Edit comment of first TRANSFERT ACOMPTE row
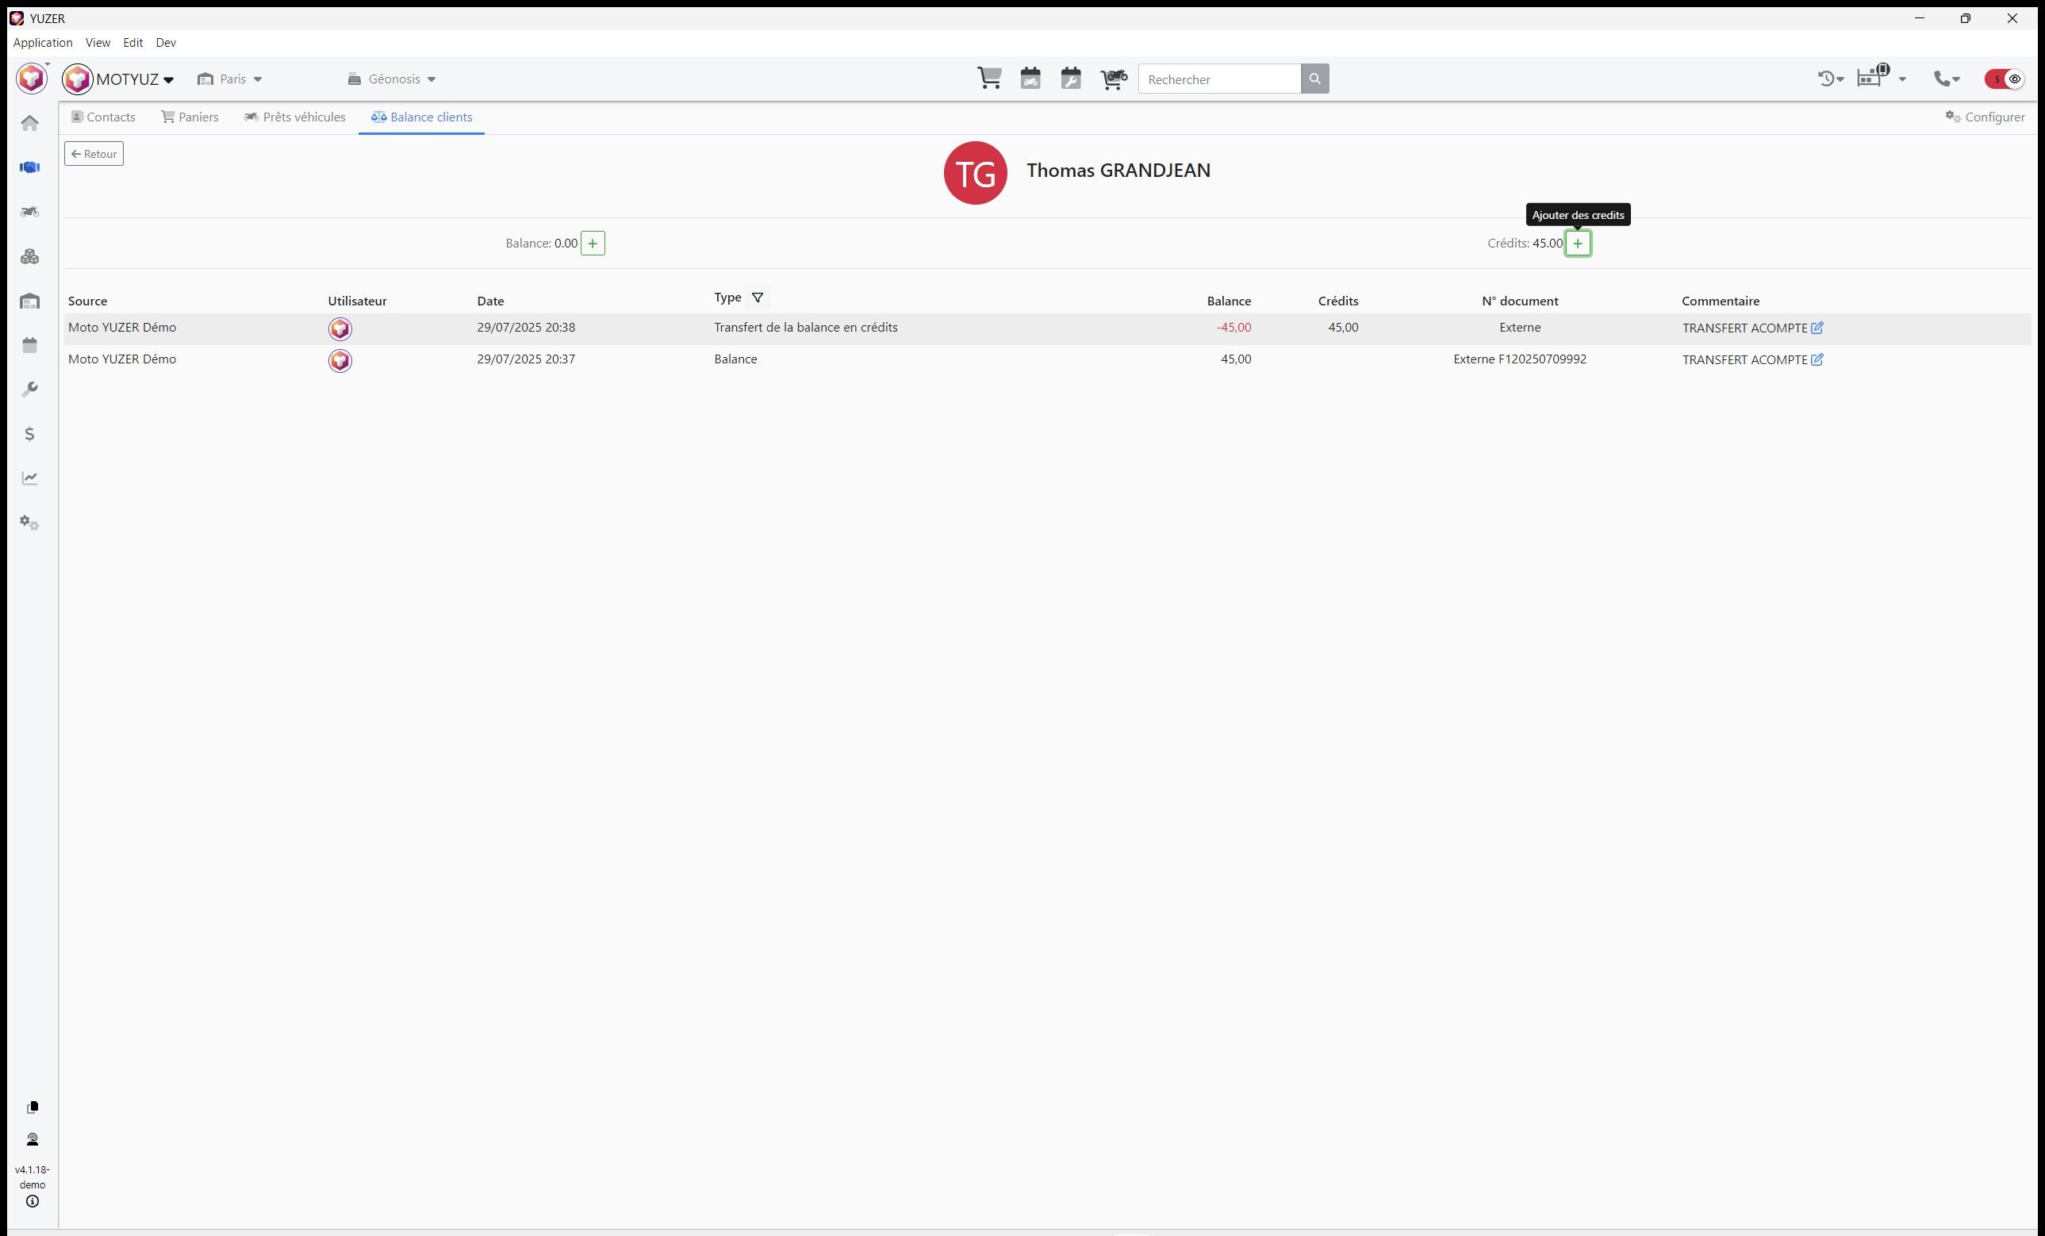The image size is (2045, 1236). pyautogui.click(x=1817, y=328)
